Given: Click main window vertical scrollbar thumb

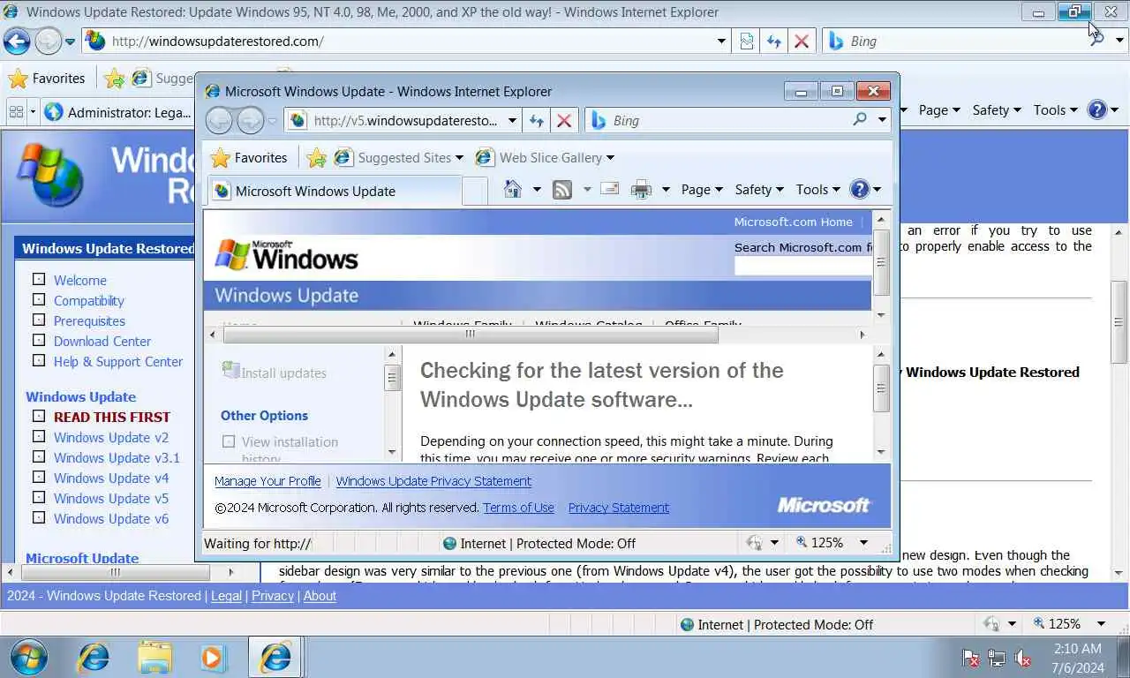Looking at the screenshot, I should pyautogui.click(x=1119, y=322).
